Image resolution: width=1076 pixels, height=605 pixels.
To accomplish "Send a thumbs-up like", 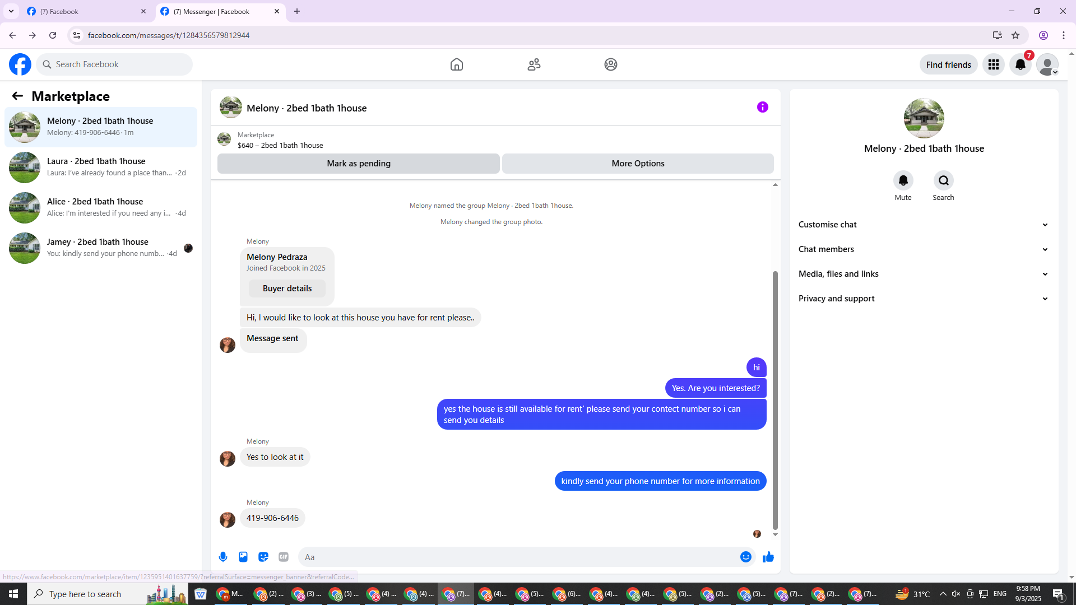I will [768, 557].
